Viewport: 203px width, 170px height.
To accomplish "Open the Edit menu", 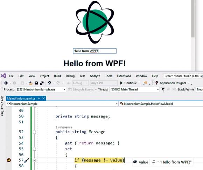I will click(21, 76).
